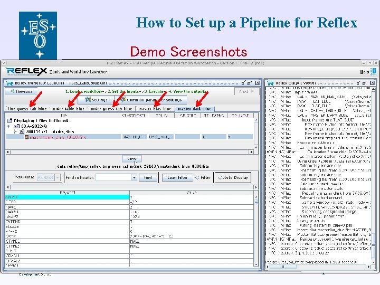Maximize the Reflex Output Viewer panel
Image resolution: width=380 pixels, height=285 pixels.
coord(365,83)
